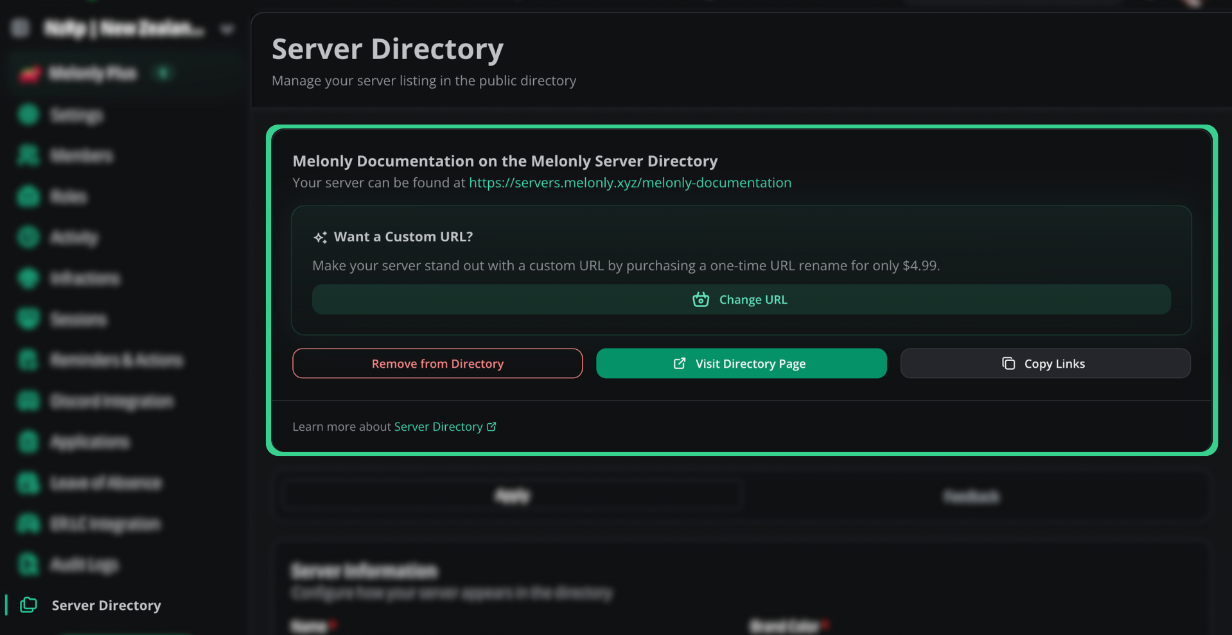
Task: Open the Roles sidebar page
Action: pos(68,196)
